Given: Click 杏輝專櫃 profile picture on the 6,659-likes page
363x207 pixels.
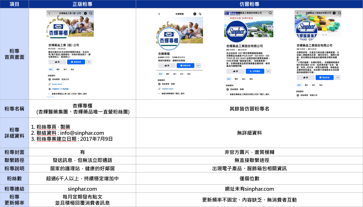Looking at the screenshot, I should (169, 39).
